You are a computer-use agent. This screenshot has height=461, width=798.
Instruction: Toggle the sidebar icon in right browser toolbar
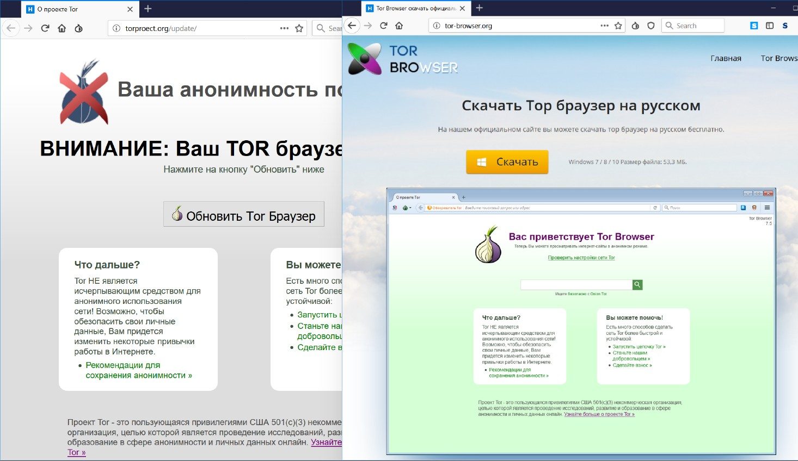pos(769,26)
